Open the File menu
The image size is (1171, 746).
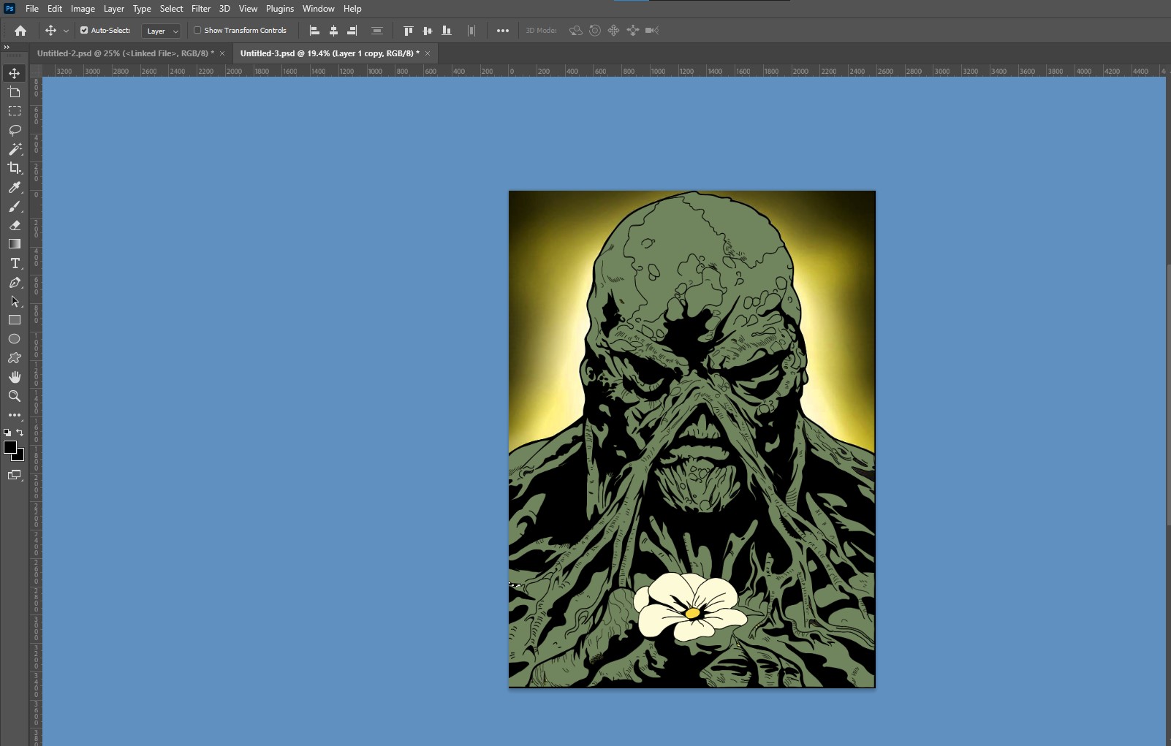tap(32, 9)
